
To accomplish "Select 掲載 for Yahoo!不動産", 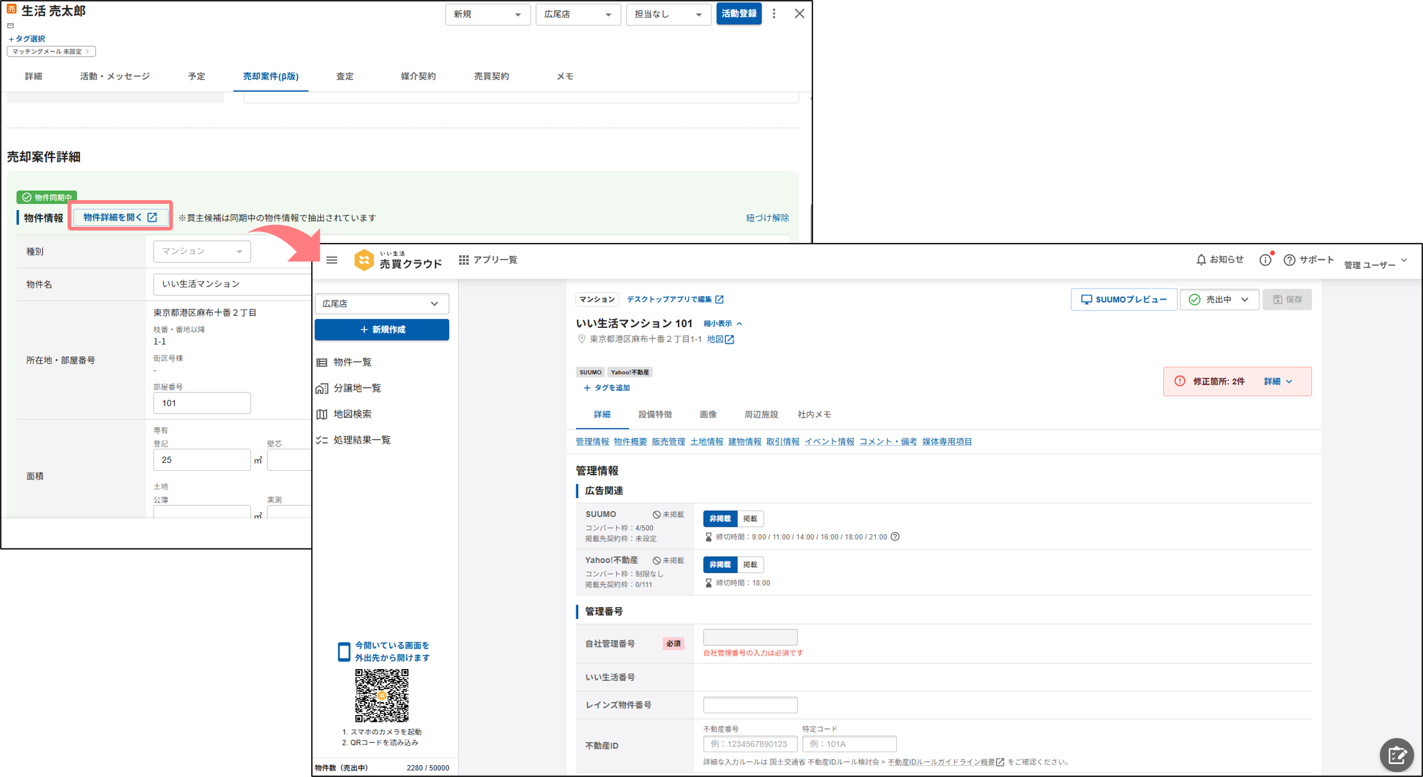I will 750,564.
